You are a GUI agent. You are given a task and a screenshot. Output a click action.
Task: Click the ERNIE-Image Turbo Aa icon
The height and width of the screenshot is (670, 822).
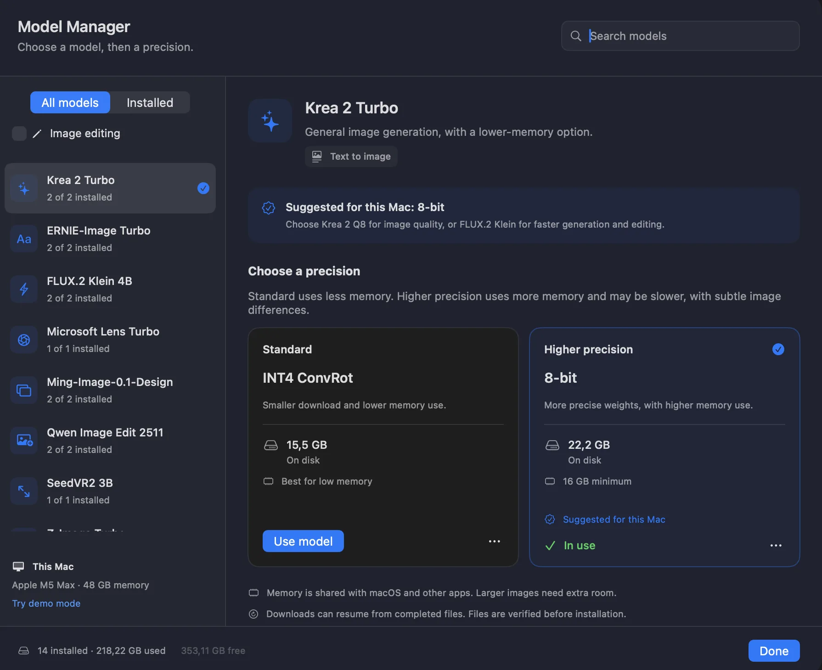(24, 239)
